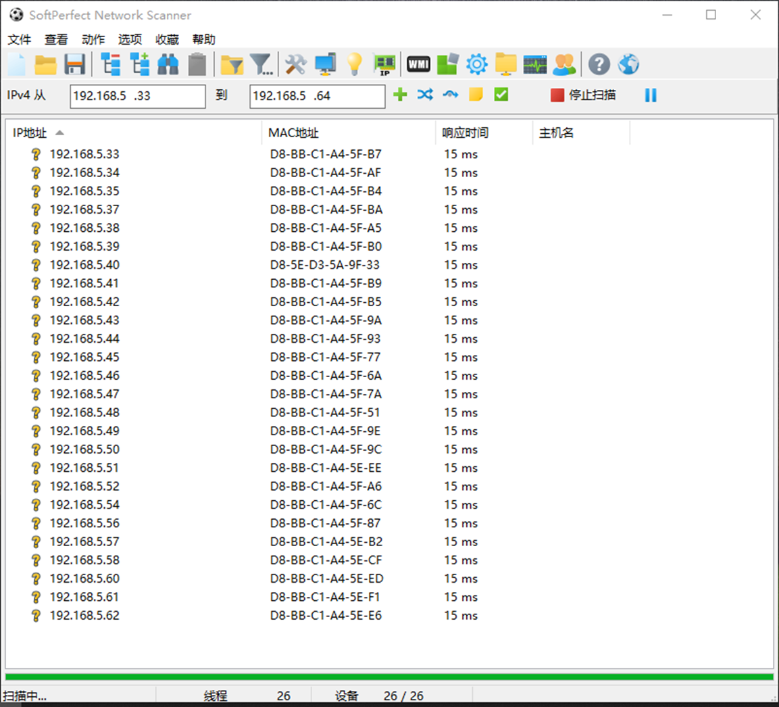Open the 收藏 menu
779x707 pixels.
point(167,39)
